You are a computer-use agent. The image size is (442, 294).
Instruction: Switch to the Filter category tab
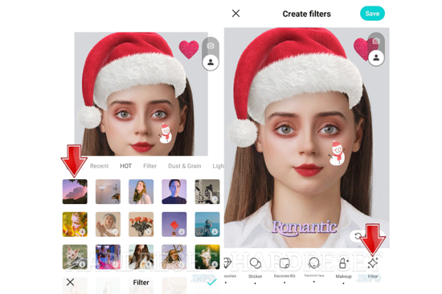[149, 166]
